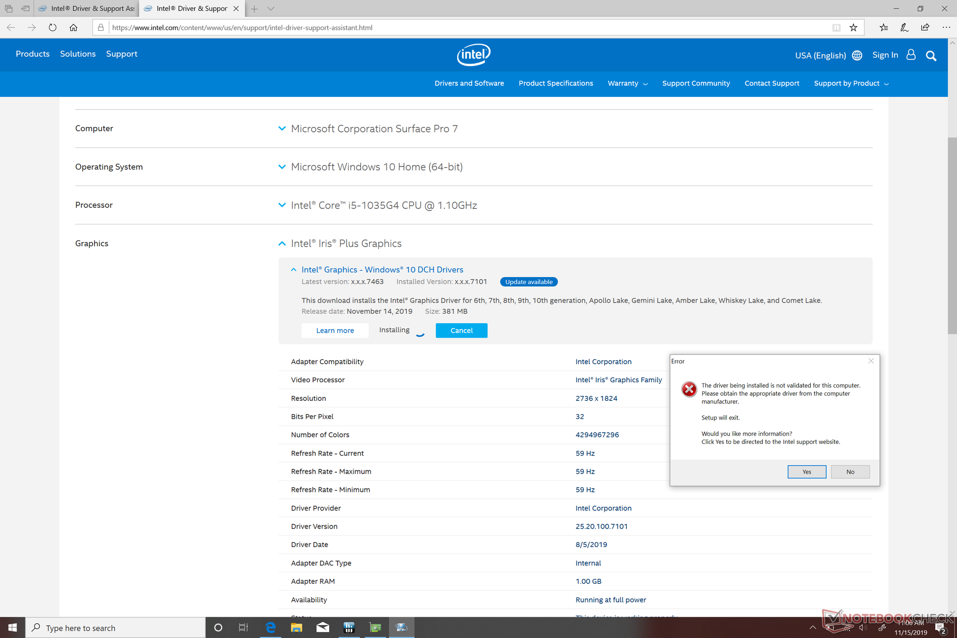This screenshot has width=957, height=638.
Task: Open the Share this page icon
Action: click(x=925, y=28)
